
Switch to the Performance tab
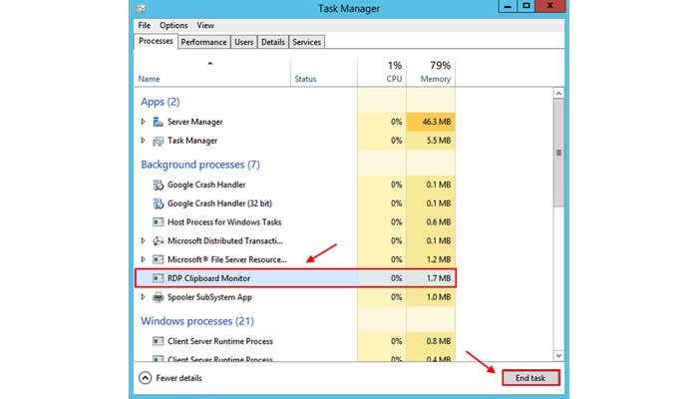pyautogui.click(x=203, y=42)
